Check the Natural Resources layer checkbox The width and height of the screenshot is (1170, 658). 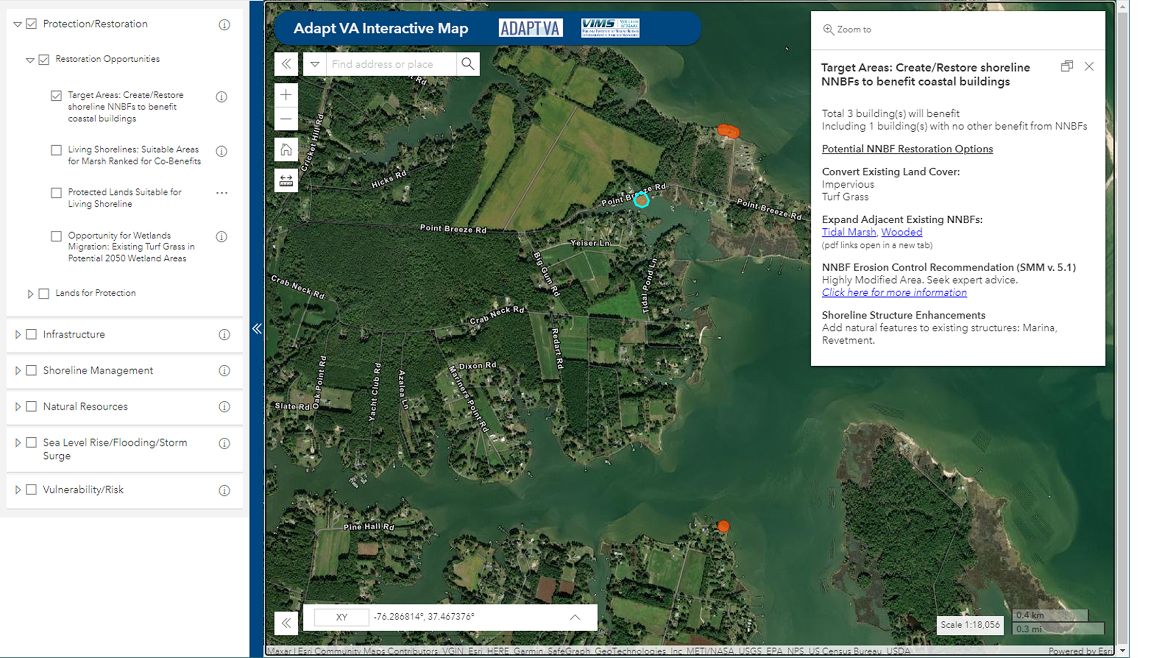[x=31, y=406]
